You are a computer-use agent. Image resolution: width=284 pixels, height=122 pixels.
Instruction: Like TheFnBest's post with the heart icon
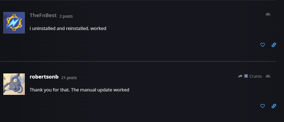coord(263,45)
